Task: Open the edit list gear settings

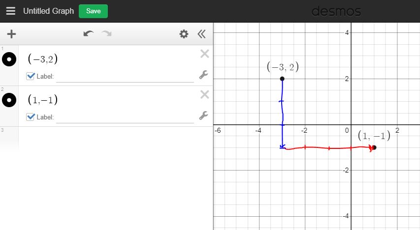Action: pos(184,34)
